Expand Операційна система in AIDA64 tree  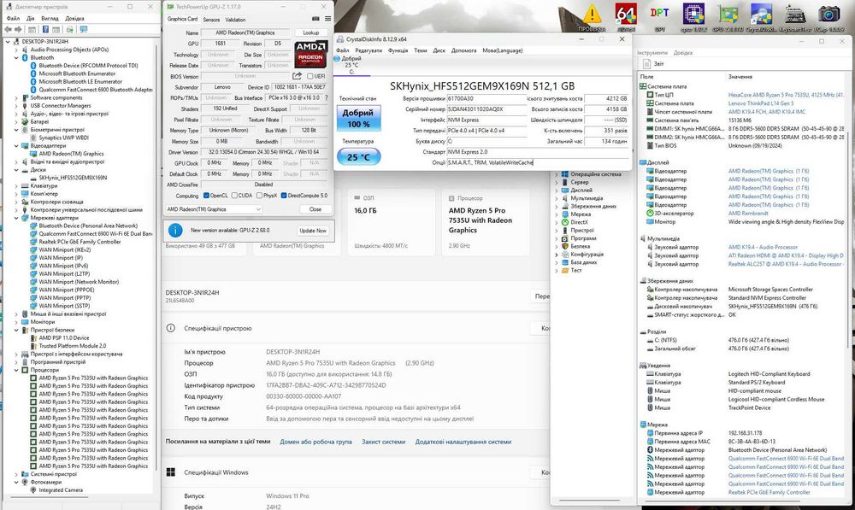pos(557,174)
